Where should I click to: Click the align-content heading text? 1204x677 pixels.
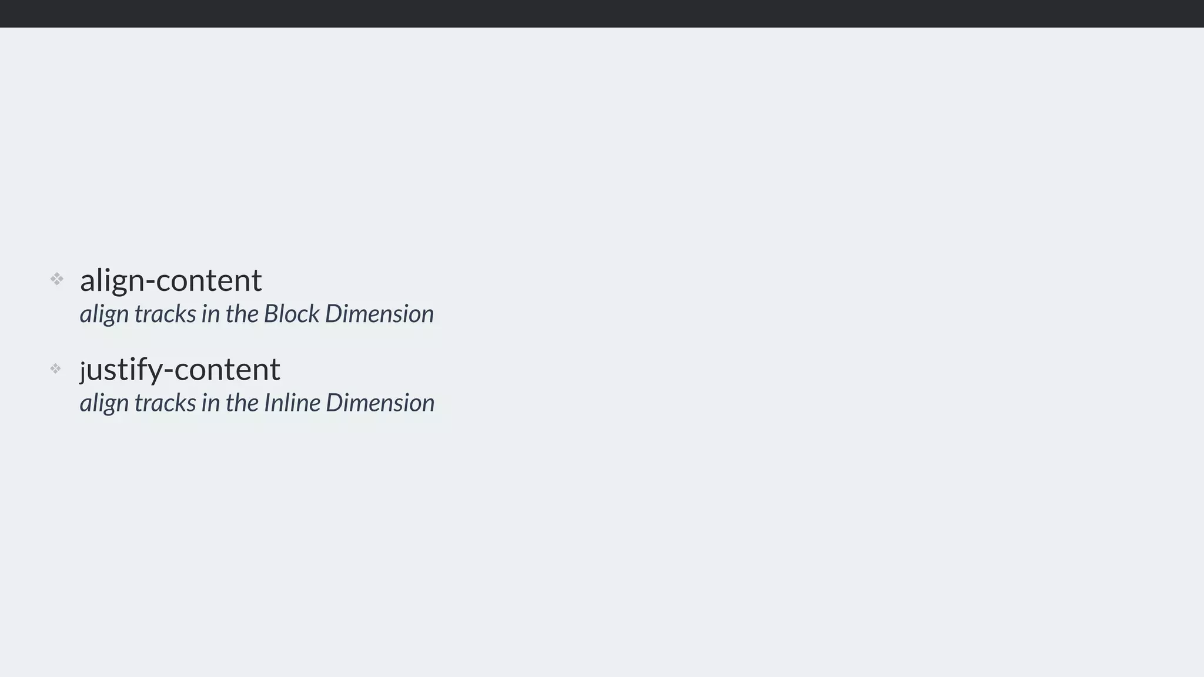[170, 280]
